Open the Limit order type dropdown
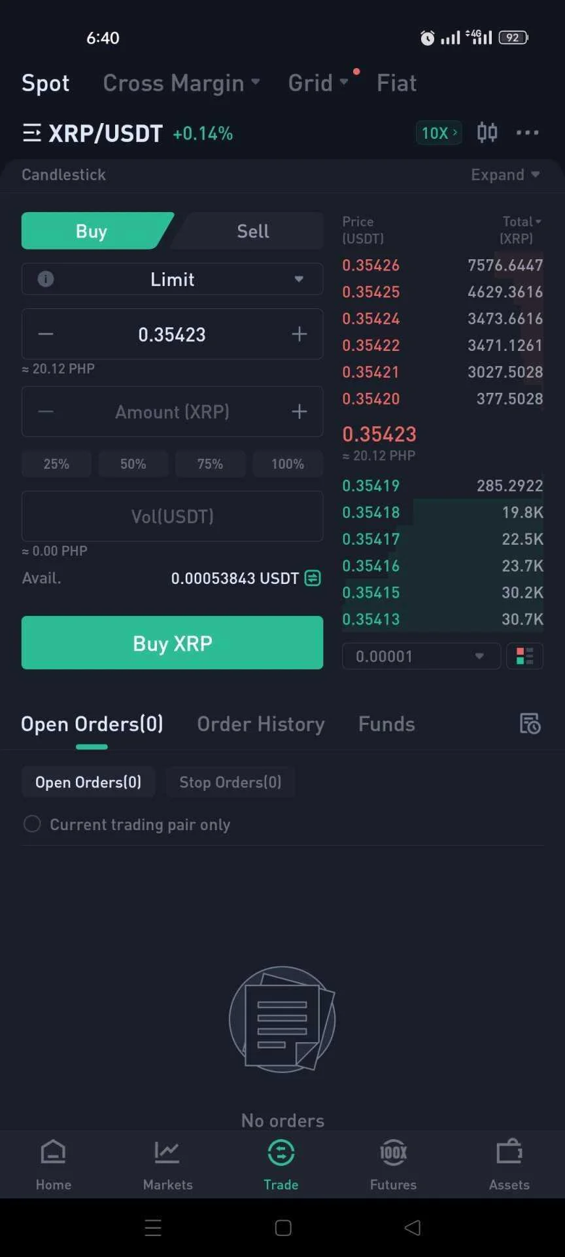 pyautogui.click(x=173, y=279)
